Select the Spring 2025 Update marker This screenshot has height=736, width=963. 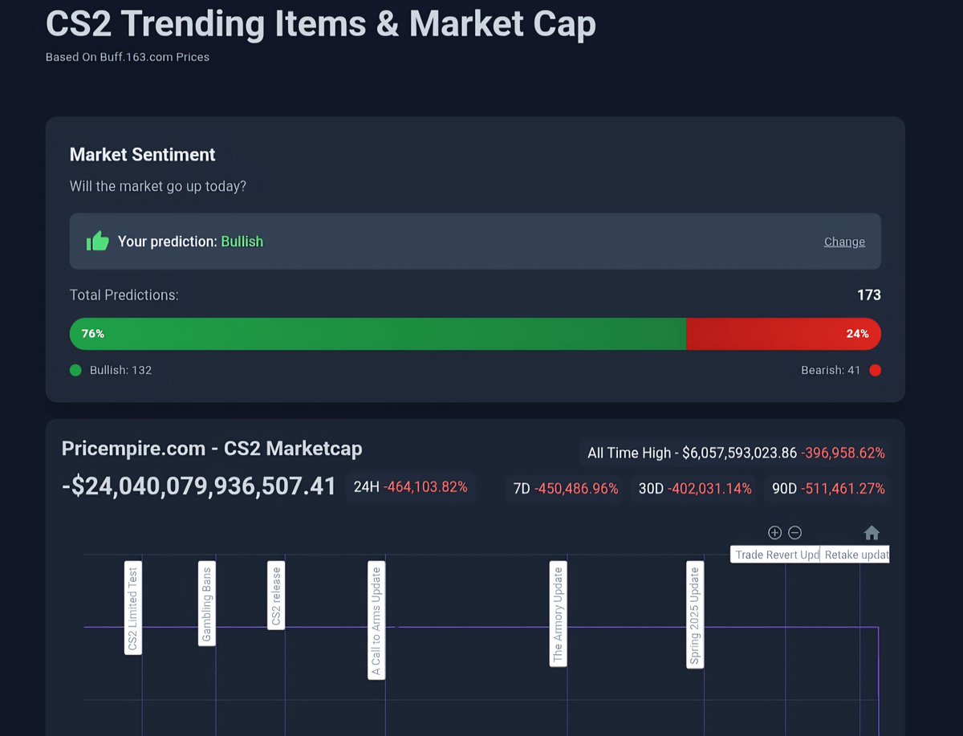(x=695, y=614)
